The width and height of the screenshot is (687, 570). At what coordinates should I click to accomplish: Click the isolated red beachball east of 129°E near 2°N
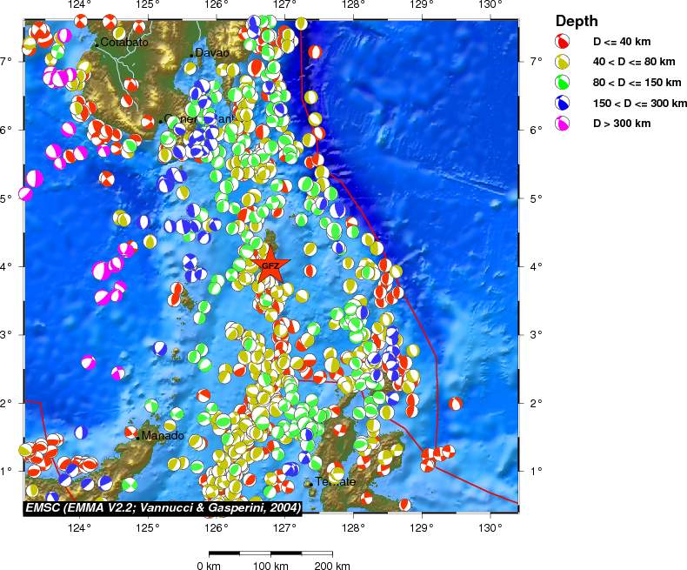pyautogui.click(x=455, y=404)
